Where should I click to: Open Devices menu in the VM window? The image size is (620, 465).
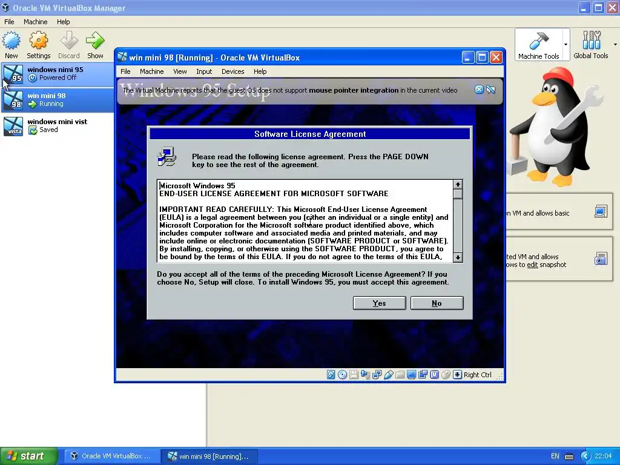(233, 71)
